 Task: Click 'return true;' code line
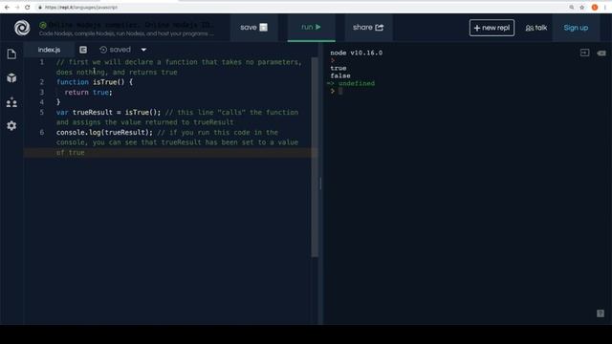click(88, 92)
